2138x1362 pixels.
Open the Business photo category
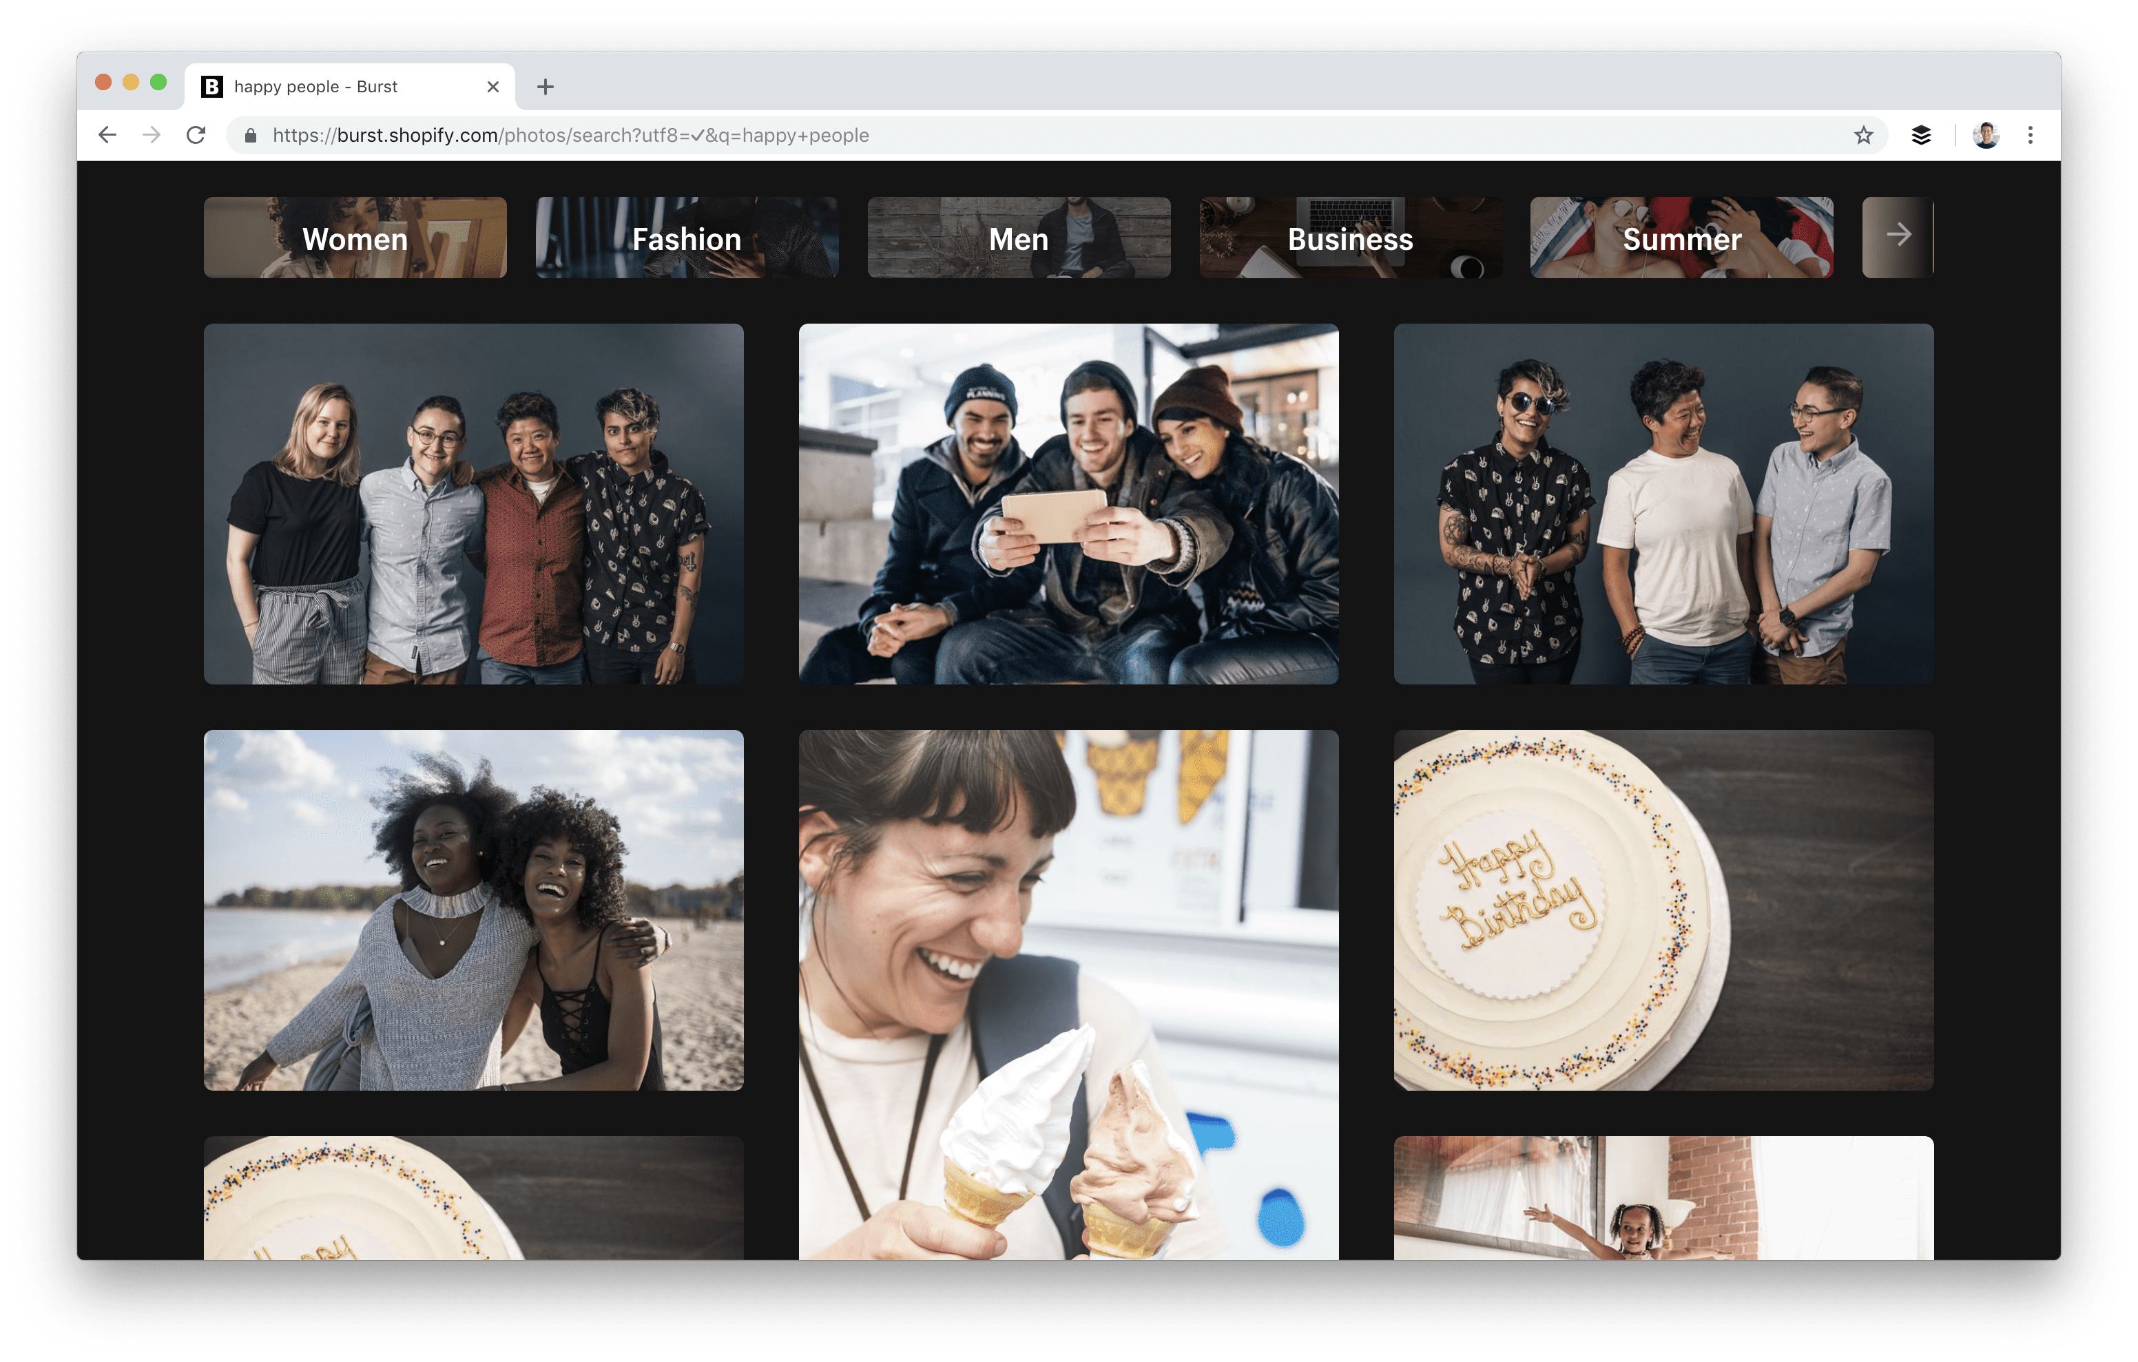click(1351, 238)
